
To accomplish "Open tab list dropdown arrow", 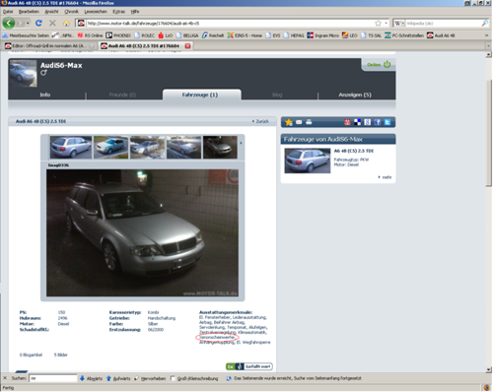I will pos(488,46).
